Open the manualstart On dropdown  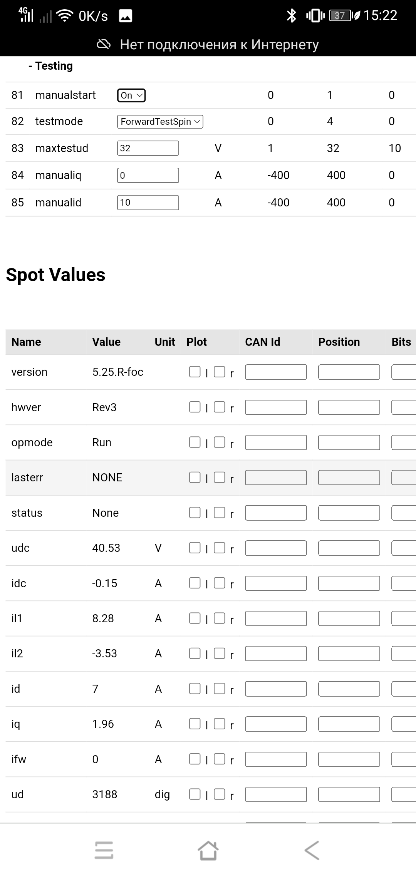point(131,95)
